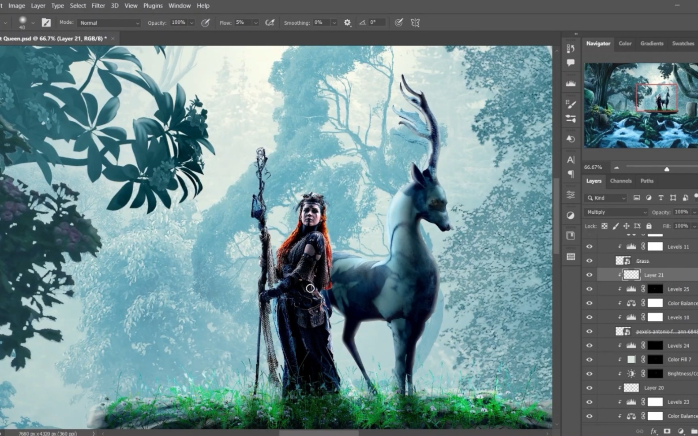Hide the Color Fill 7 layer

point(589,360)
